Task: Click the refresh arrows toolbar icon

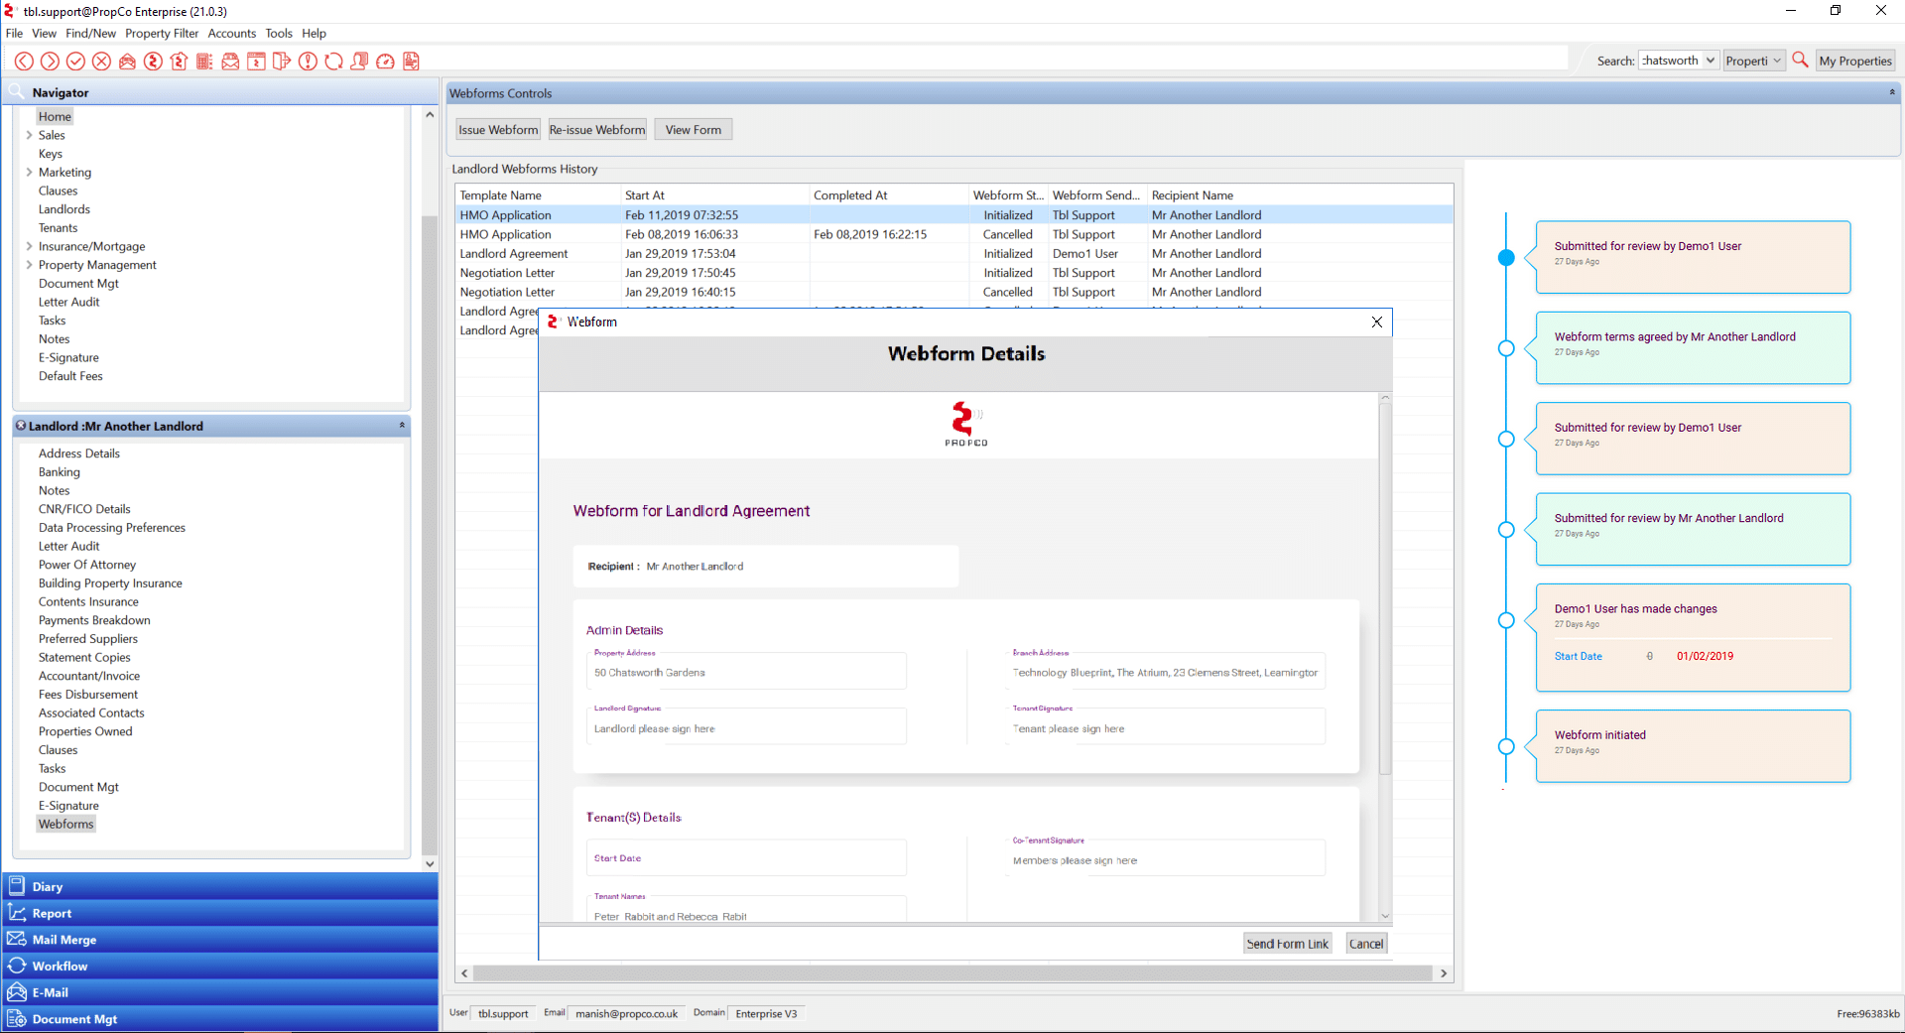Action: [x=333, y=62]
